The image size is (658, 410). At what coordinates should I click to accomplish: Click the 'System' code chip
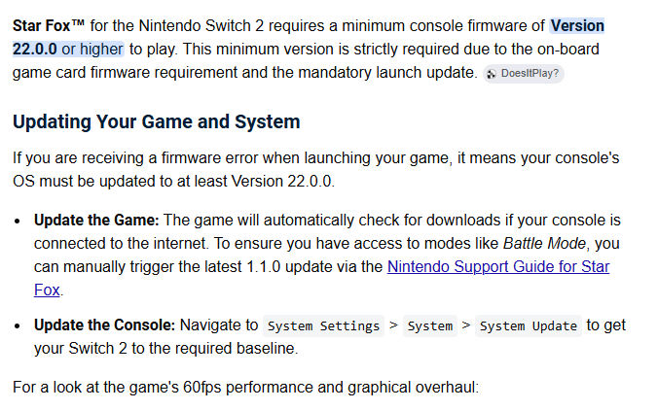(430, 325)
